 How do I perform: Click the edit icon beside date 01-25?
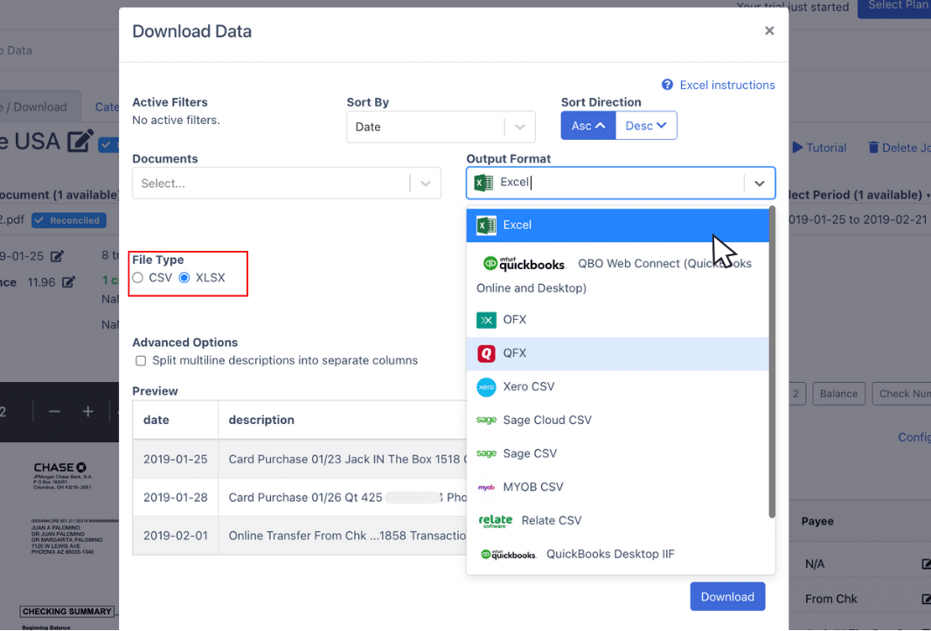tap(57, 256)
